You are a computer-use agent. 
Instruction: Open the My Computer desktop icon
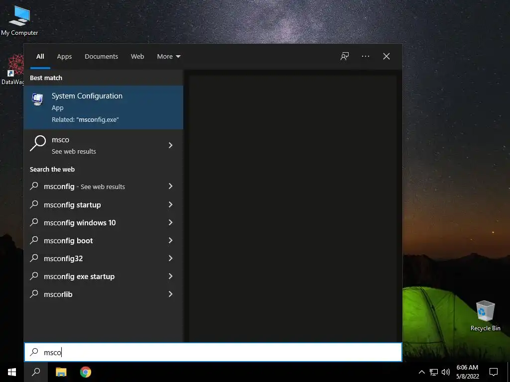(x=19, y=20)
